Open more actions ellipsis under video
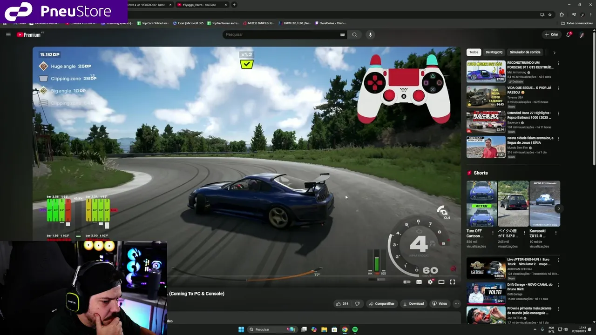This screenshot has width=596, height=335. 456,304
